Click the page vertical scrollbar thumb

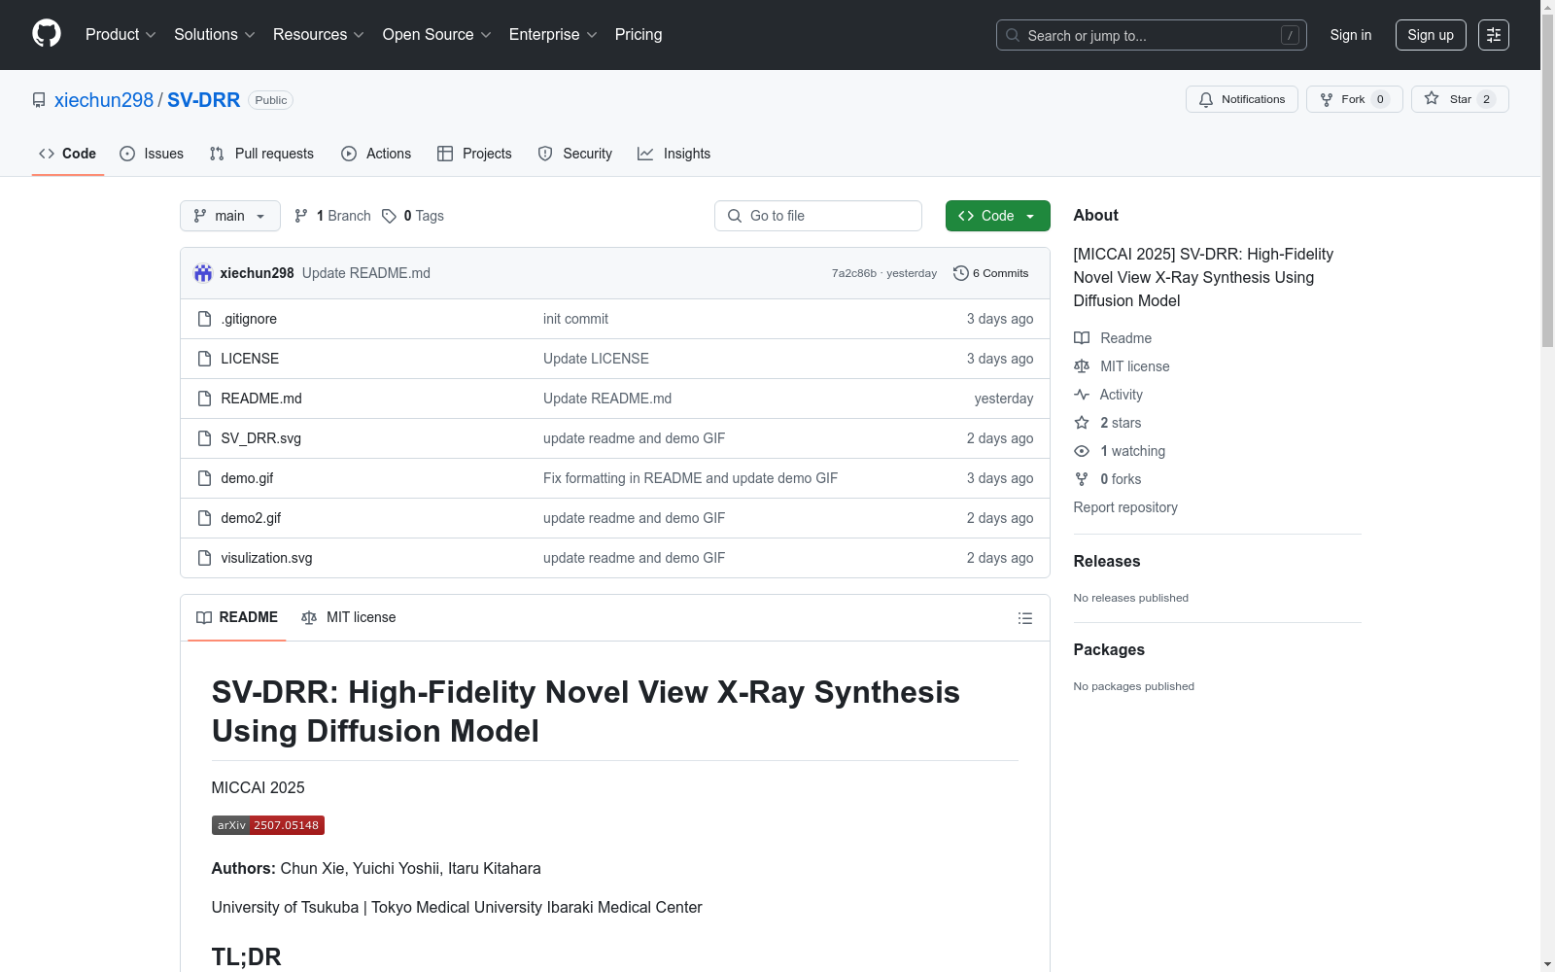(1547, 181)
